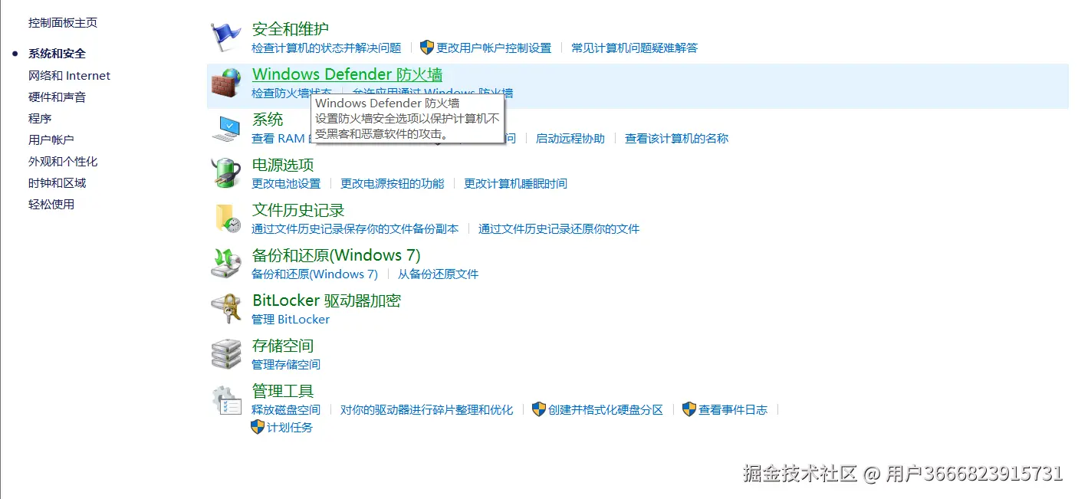
Task: Click the gear checklist icon for 管理工具
Action: tap(226, 399)
